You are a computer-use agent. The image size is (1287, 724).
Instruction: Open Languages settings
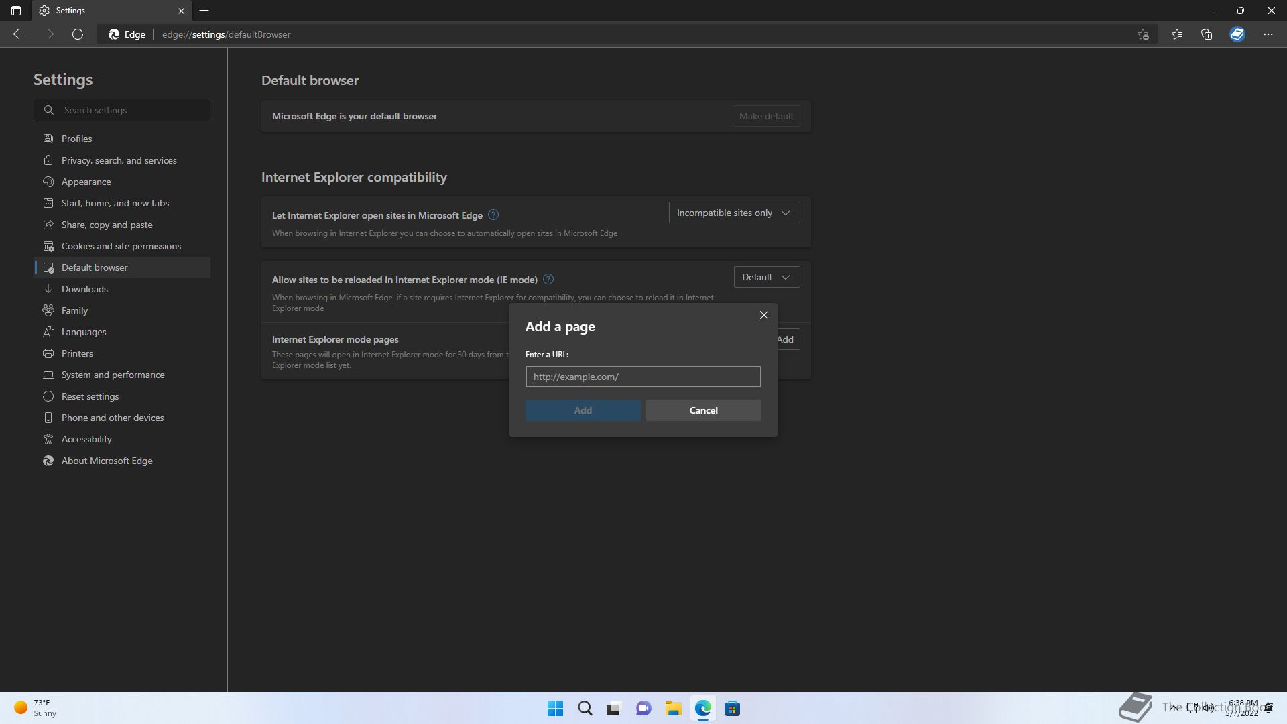[x=122, y=332]
